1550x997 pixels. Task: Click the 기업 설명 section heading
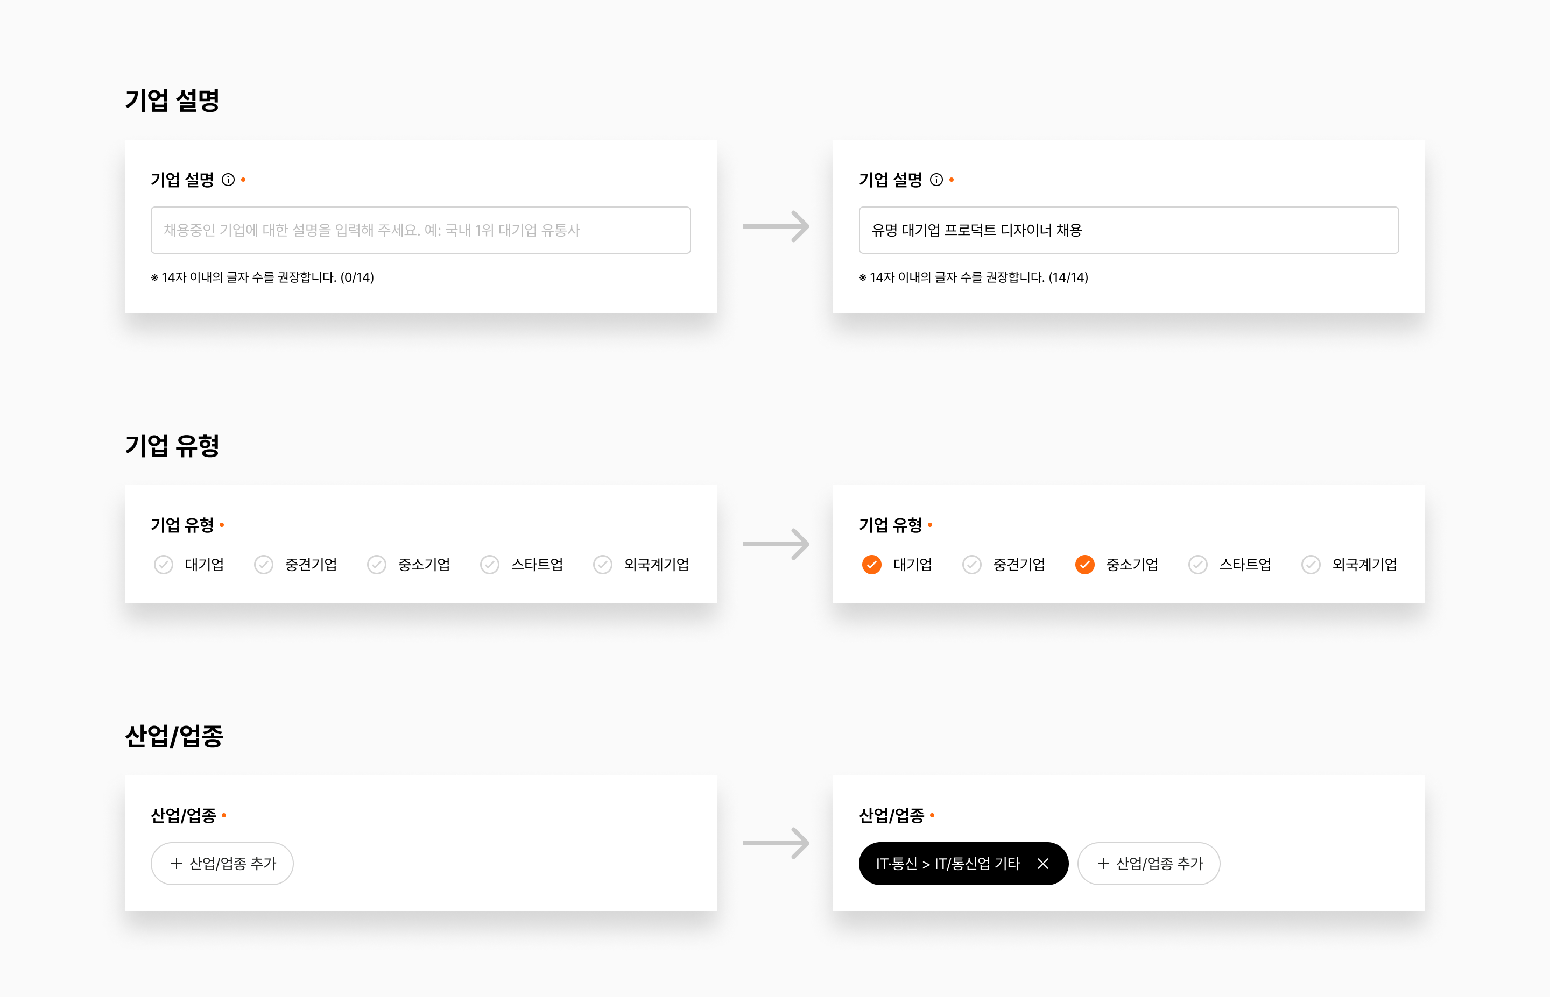point(172,101)
